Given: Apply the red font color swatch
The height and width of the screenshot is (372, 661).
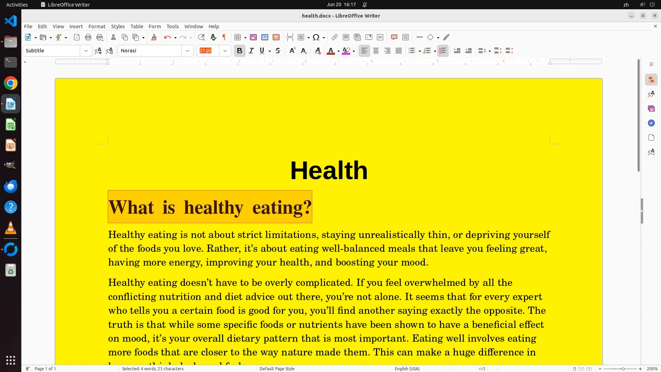Looking at the screenshot, I should click(330, 51).
